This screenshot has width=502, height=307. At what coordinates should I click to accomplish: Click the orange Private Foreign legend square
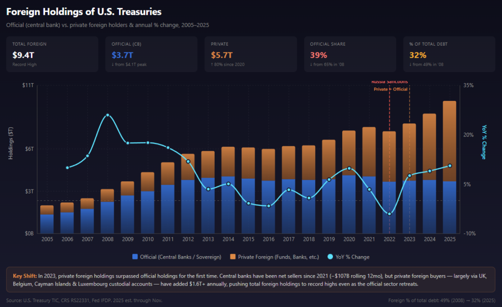[x=233, y=257]
